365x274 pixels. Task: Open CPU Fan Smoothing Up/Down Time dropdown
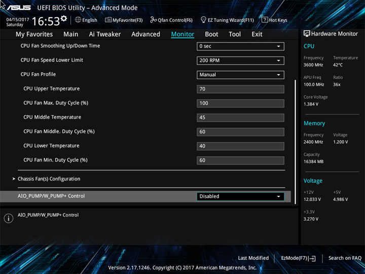pyautogui.click(x=240, y=46)
